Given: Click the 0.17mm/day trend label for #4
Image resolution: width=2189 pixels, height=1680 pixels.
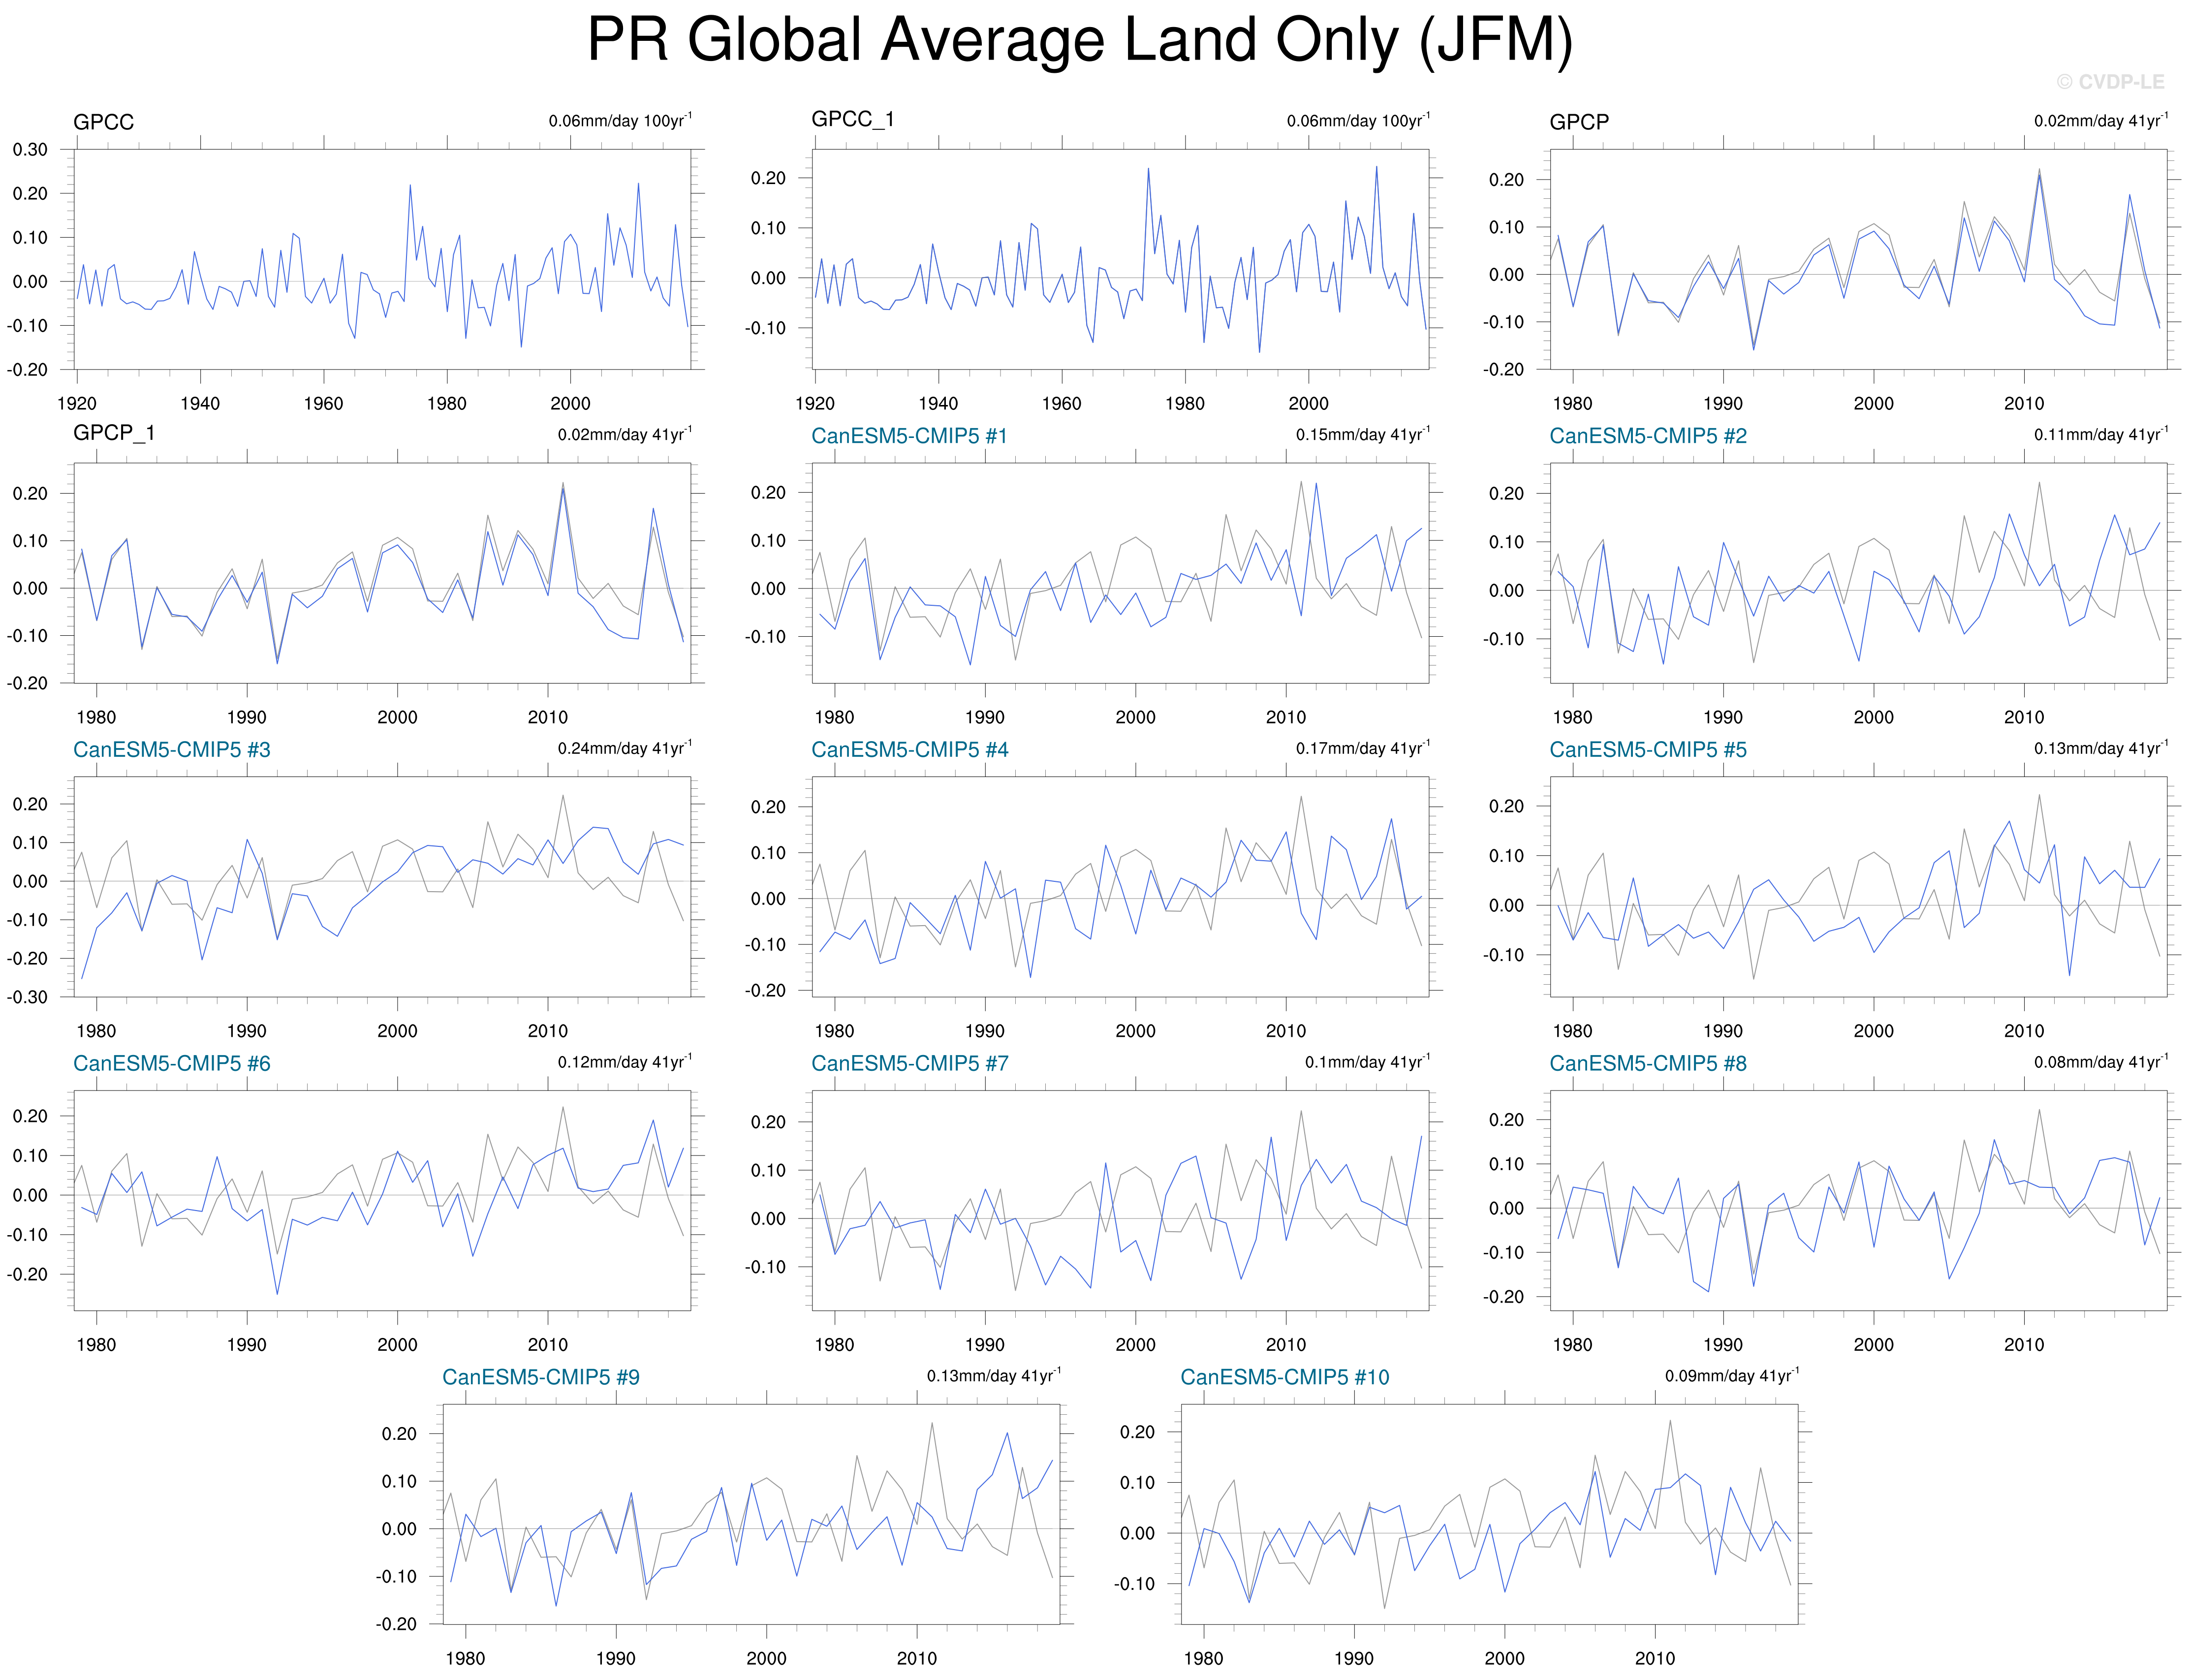Looking at the screenshot, I should pos(1362,748).
